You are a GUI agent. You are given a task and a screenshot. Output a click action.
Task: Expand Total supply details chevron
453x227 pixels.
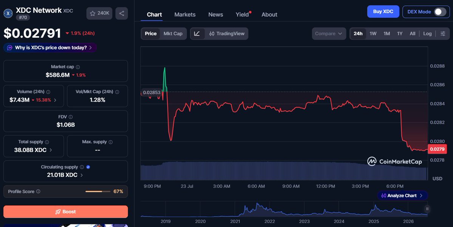click(51, 150)
